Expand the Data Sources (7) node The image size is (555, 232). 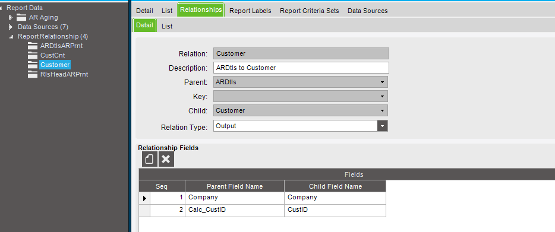(x=11, y=27)
